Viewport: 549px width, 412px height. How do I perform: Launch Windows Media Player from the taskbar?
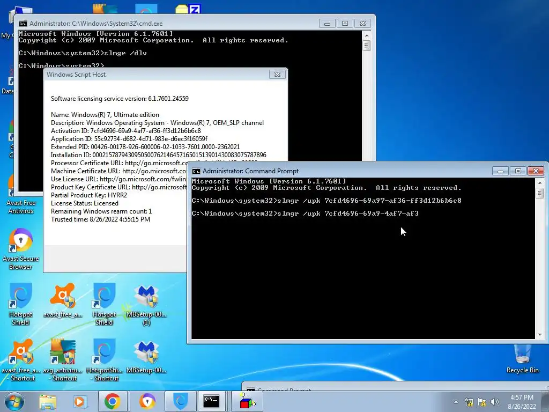pyautogui.click(x=79, y=401)
